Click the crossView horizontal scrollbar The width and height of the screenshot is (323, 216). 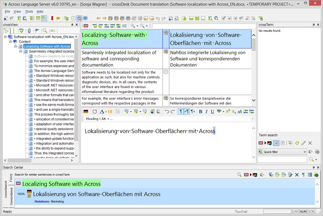click(x=38, y=160)
